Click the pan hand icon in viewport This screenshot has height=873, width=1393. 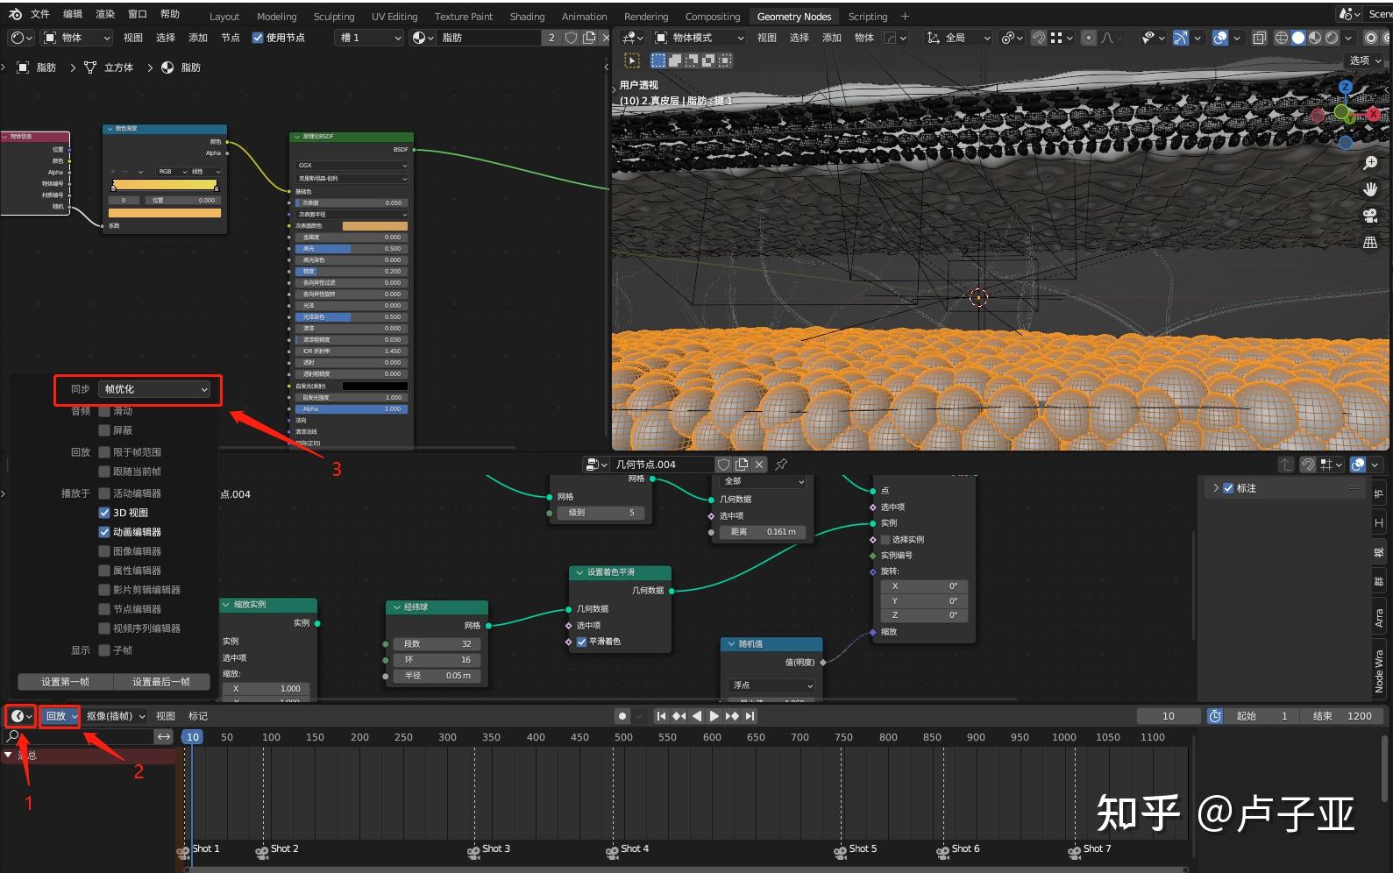[1370, 189]
